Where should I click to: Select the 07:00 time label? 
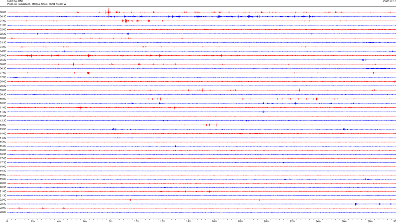point(3,73)
